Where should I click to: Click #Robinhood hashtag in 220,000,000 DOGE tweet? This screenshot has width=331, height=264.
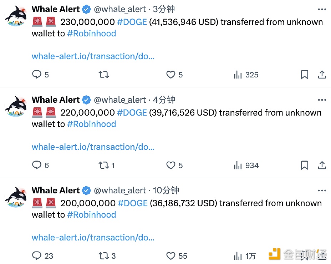click(x=91, y=124)
